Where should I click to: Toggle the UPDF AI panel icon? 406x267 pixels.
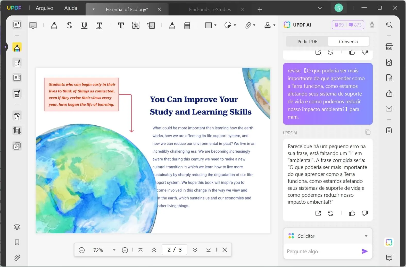tap(389, 242)
